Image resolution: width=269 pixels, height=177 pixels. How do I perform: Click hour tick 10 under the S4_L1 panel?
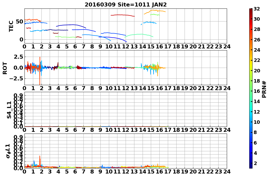(109, 130)
